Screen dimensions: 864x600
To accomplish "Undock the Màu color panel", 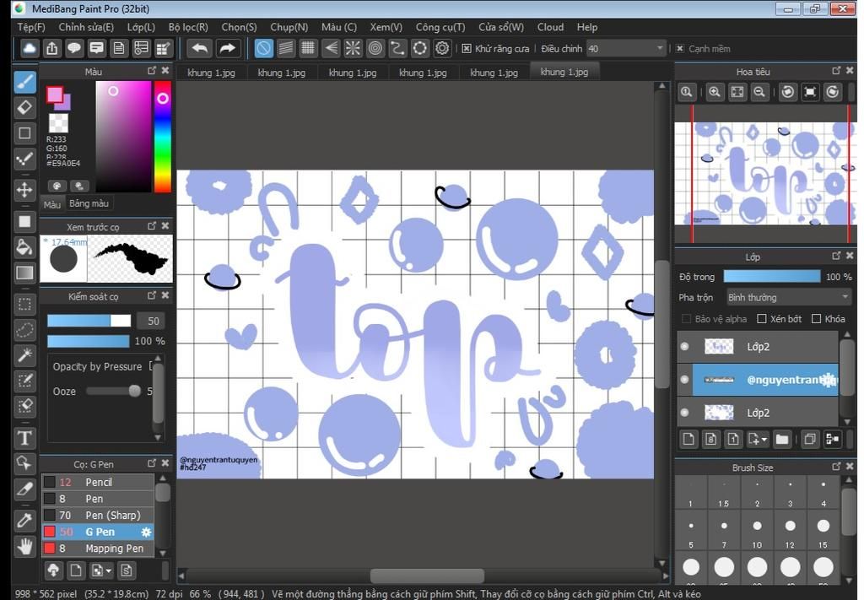I will tap(152, 71).
